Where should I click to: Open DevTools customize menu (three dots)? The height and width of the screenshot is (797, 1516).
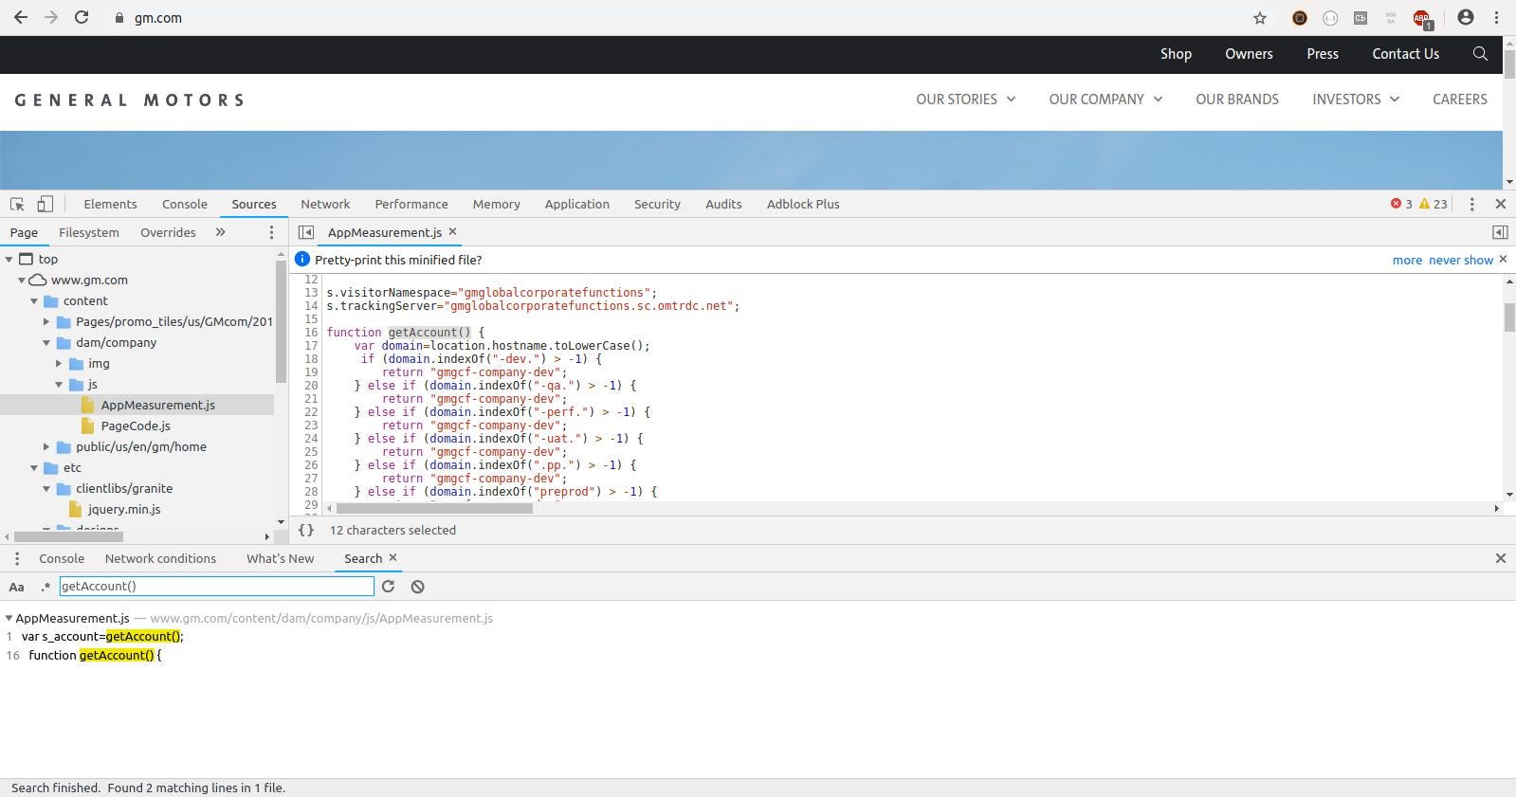1471,204
